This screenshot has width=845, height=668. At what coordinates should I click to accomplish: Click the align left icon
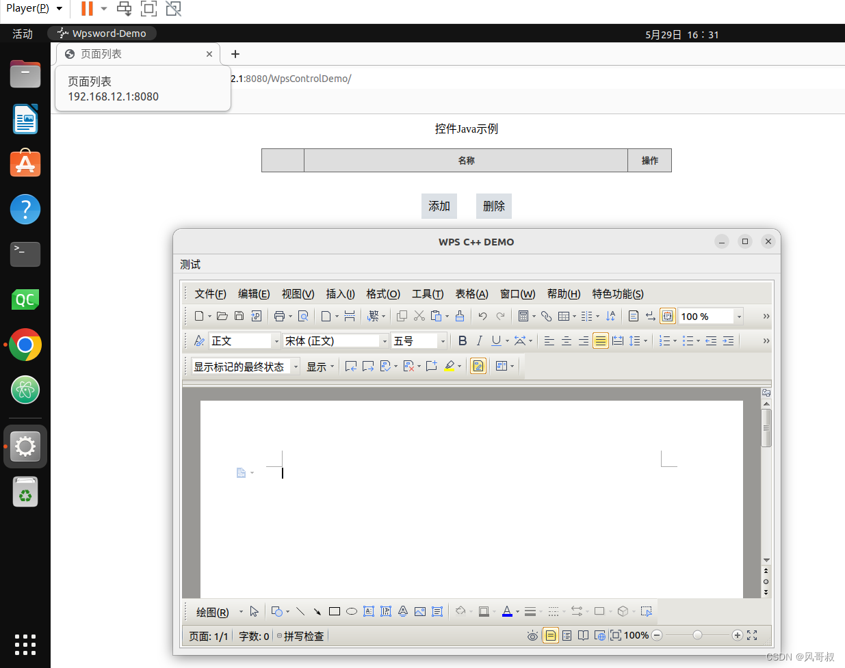549,340
